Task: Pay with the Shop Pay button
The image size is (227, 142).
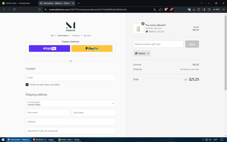Action: pyautogui.click(x=50, y=48)
